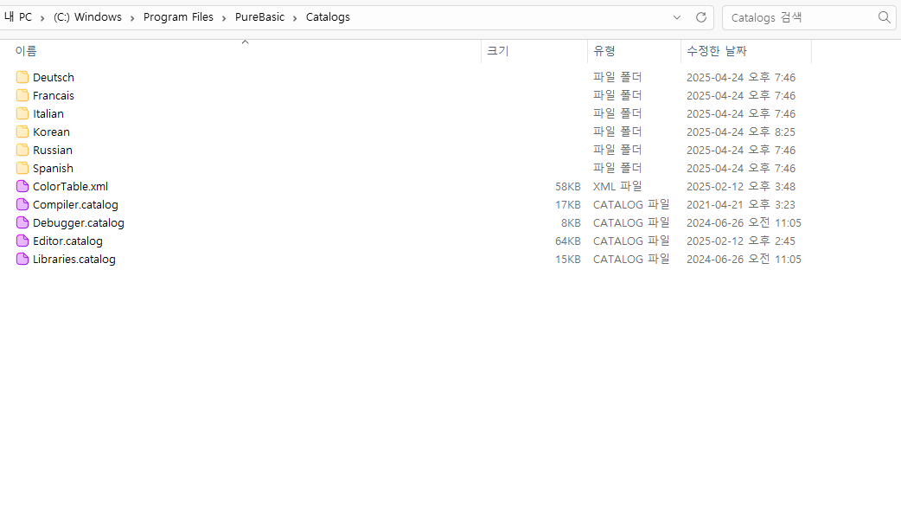Click the CATALOG 파일 type of Editor.catalog
The image size is (901, 514).
pos(631,241)
